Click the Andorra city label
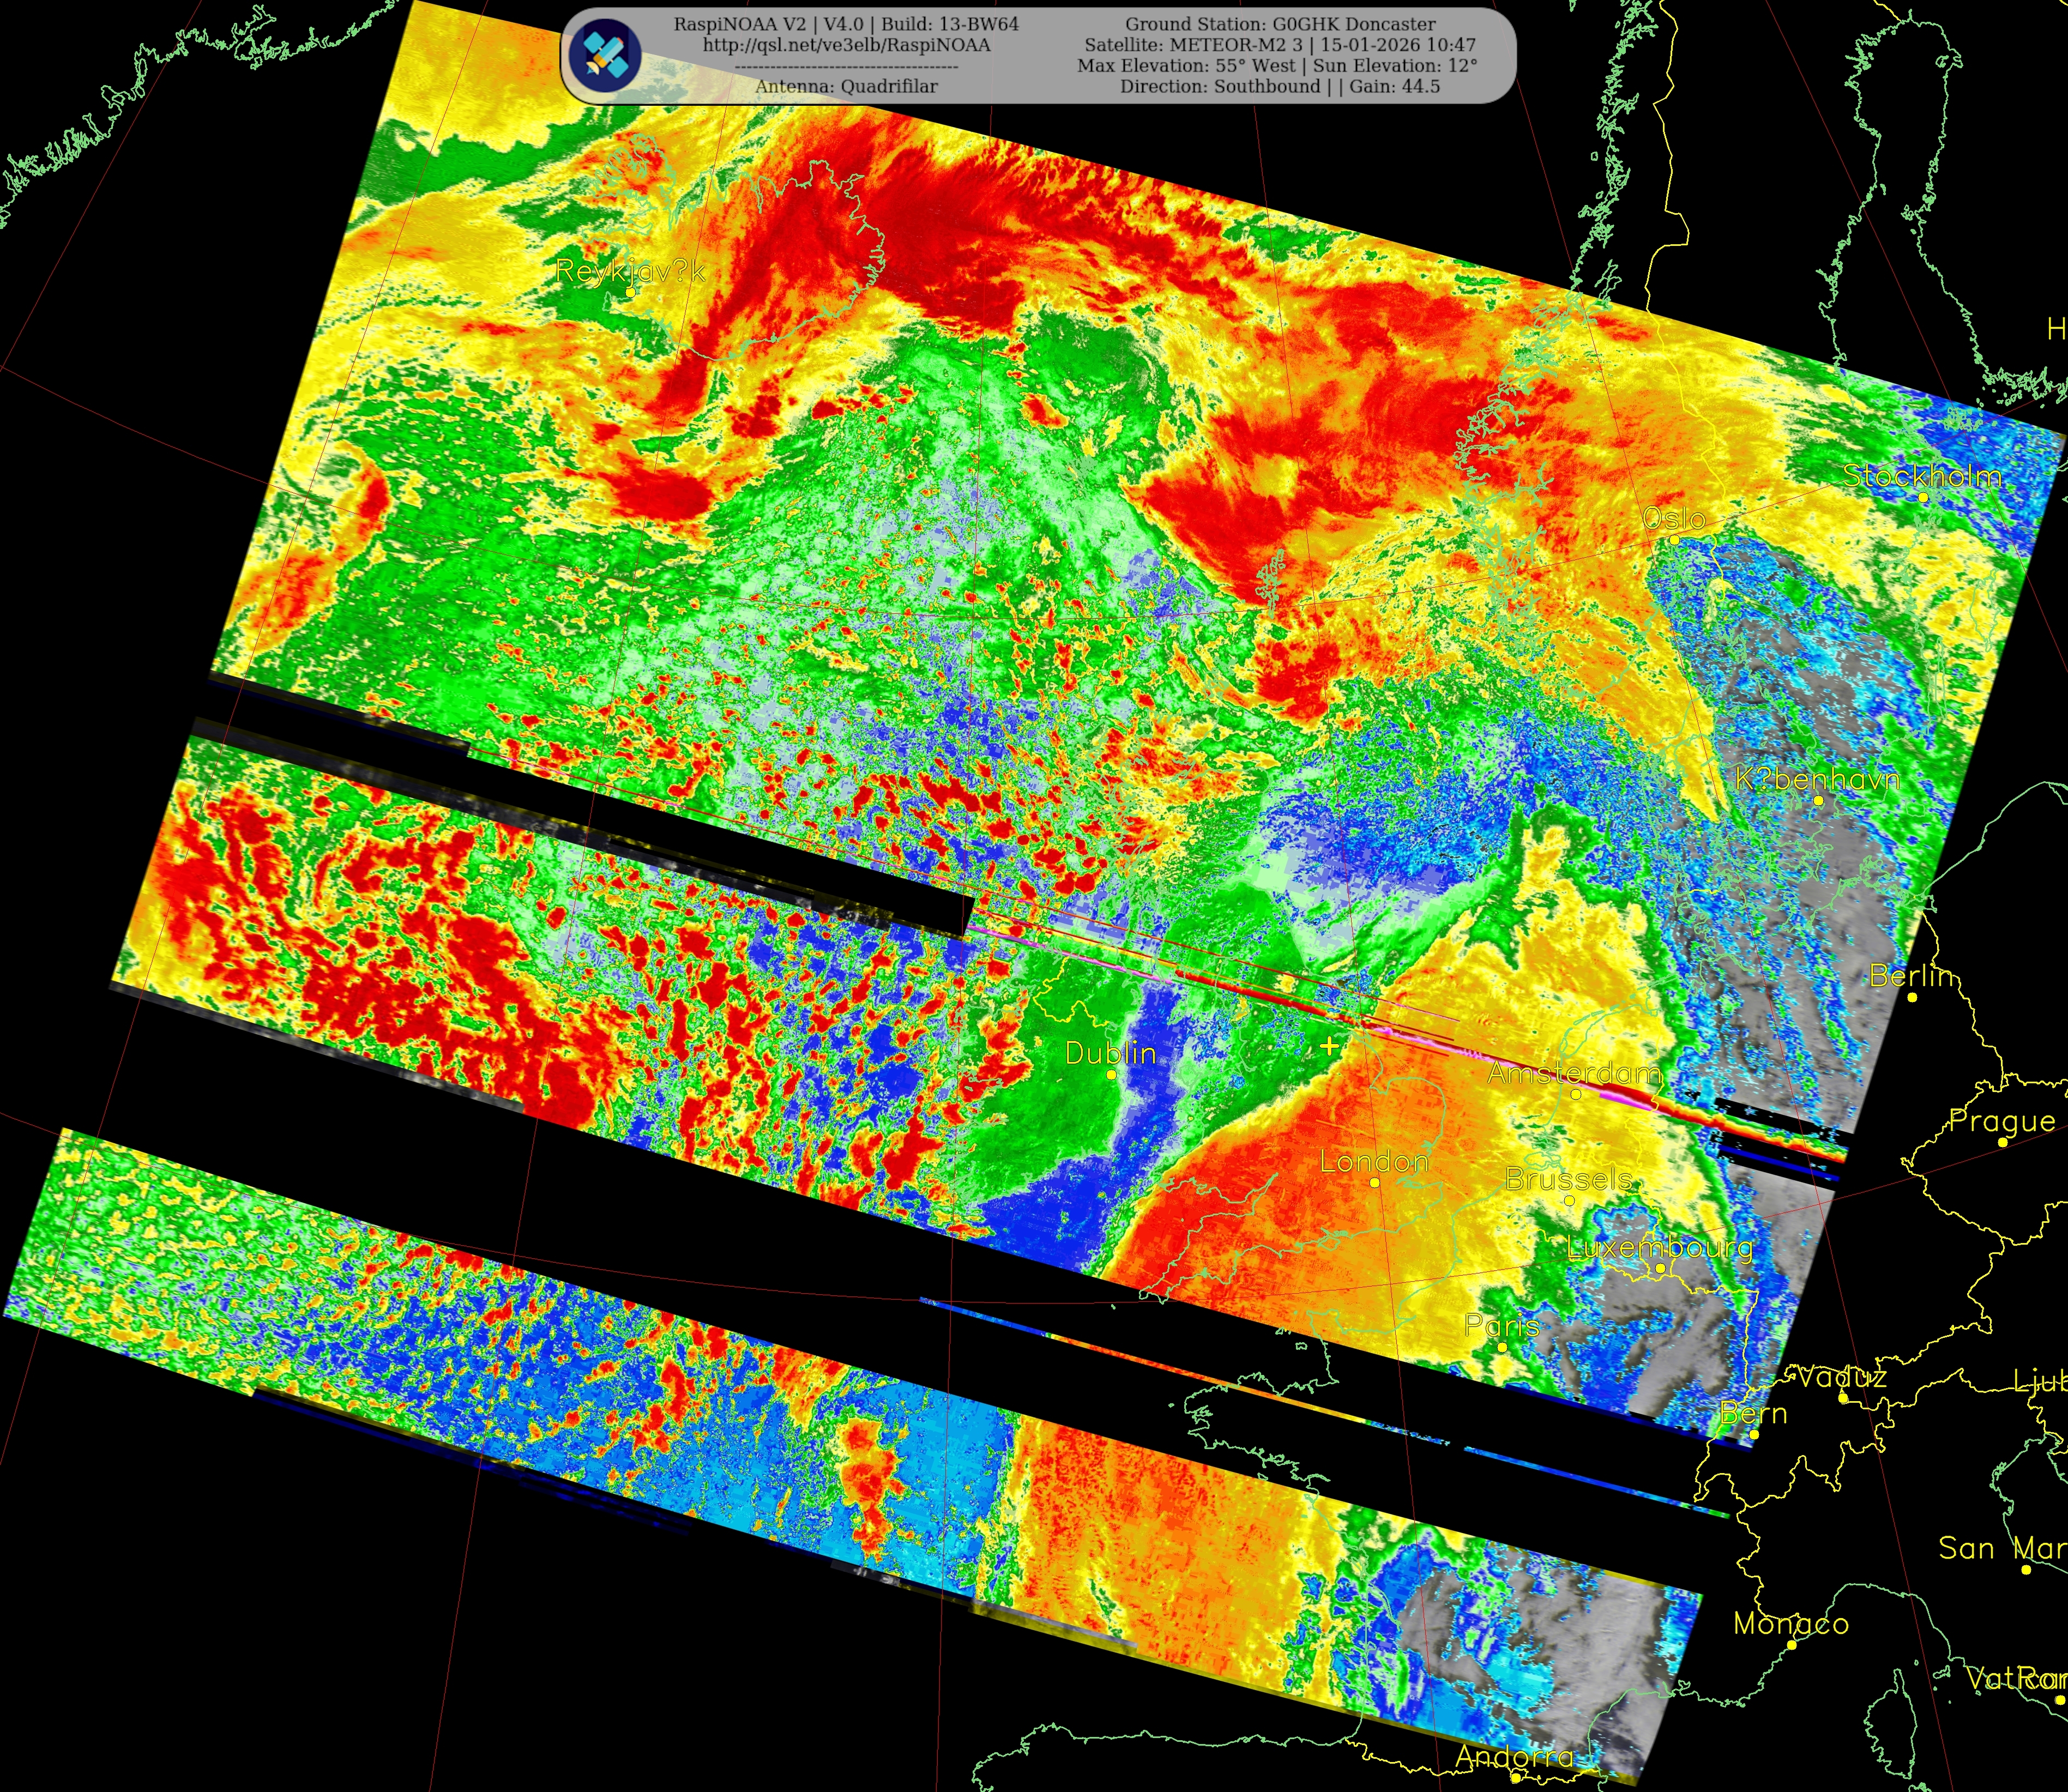This screenshot has height=1792, width=2068. (1514, 1757)
